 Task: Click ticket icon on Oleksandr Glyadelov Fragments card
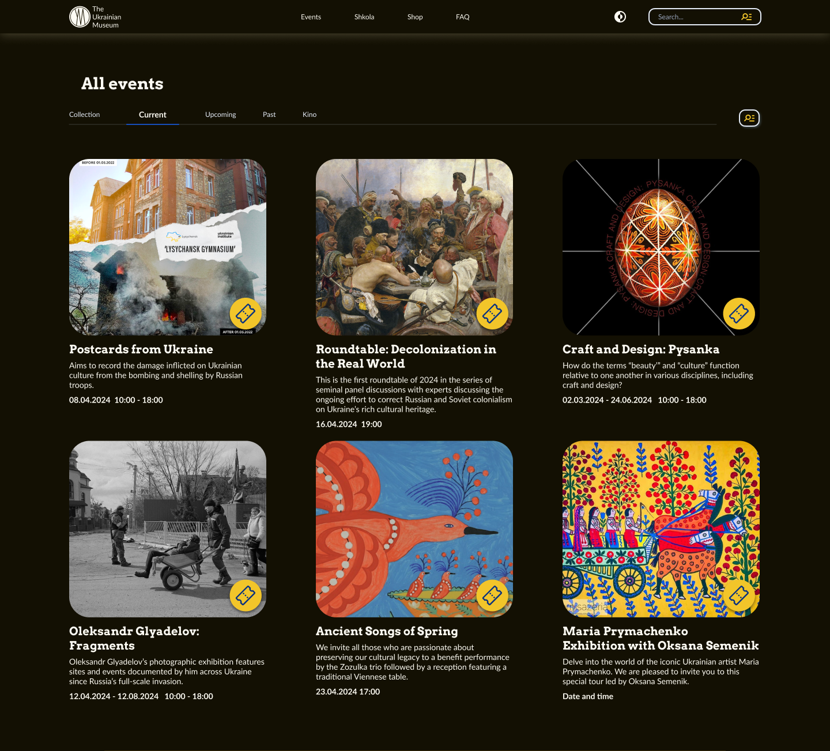(246, 596)
